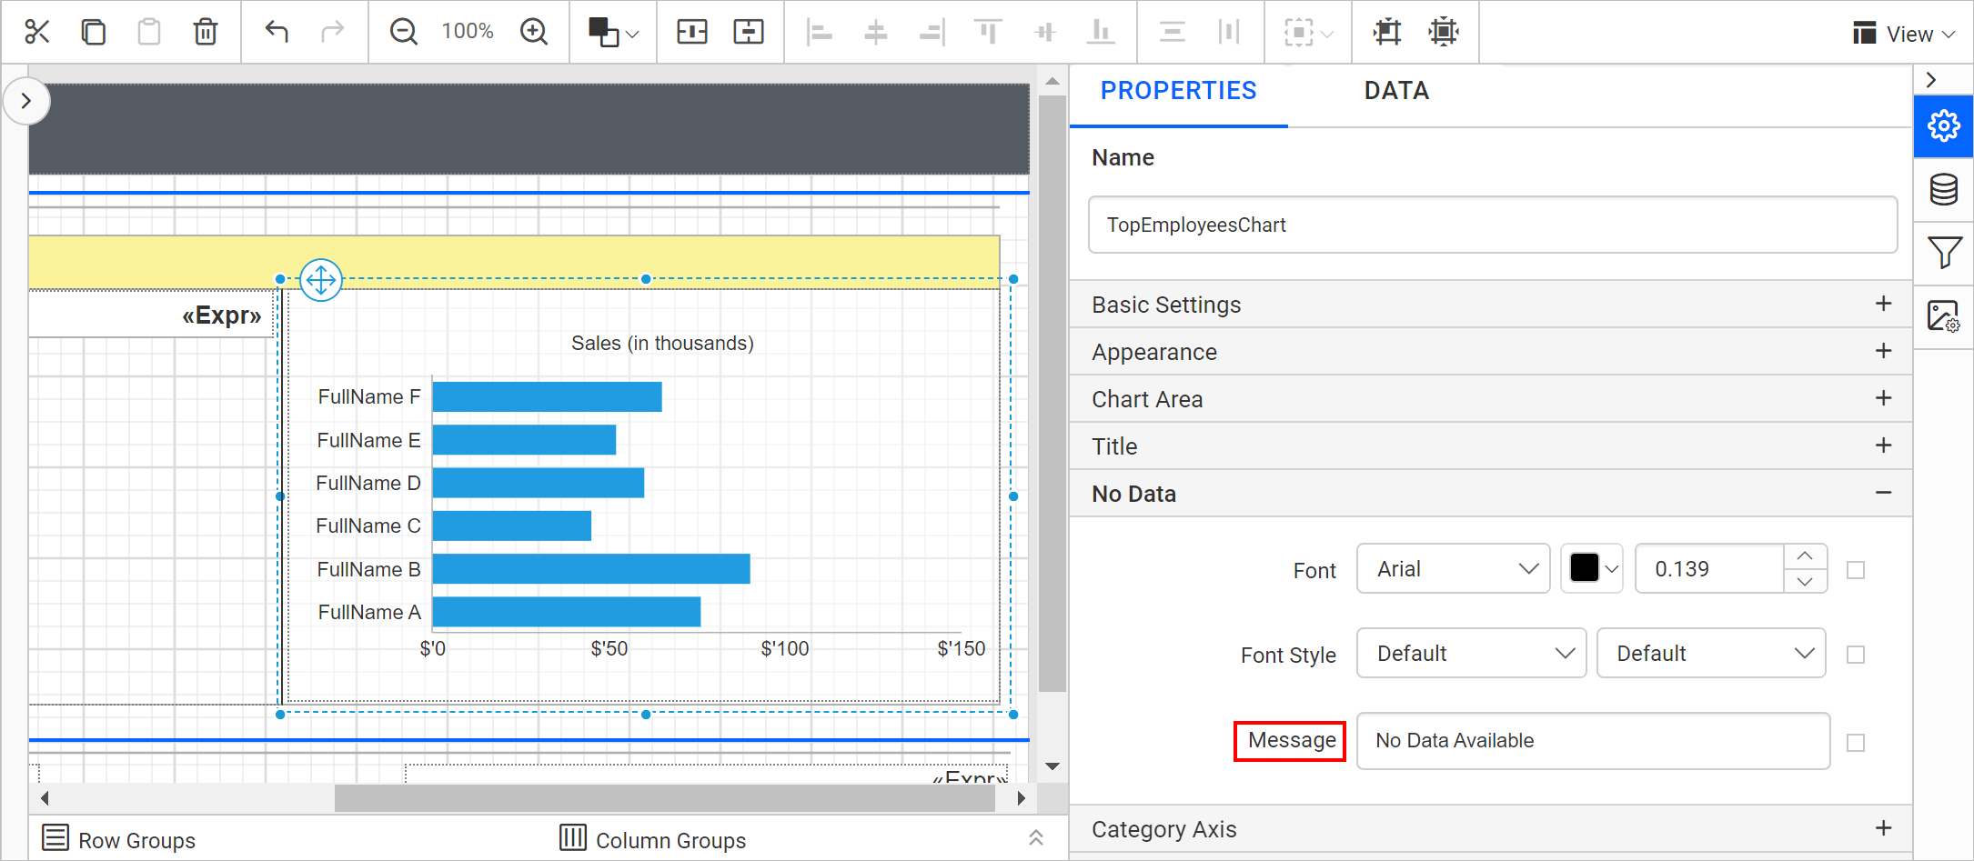Screen dimensions: 1974x861
Task: Delete the selected item with trash icon
Action: pyautogui.click(x=206, y=32)
